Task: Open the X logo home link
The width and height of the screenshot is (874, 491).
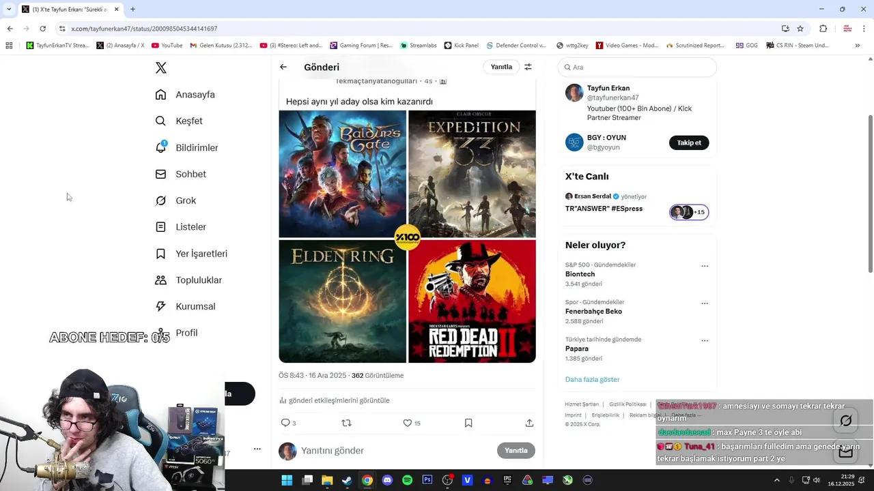Action: click(160, 68)
